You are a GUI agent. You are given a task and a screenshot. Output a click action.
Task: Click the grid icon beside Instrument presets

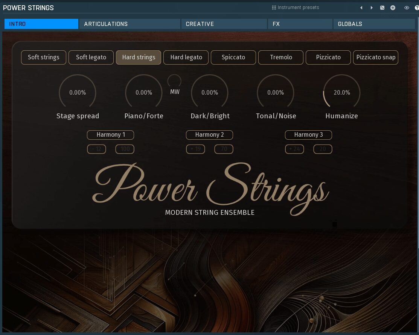pyautogui.click(x=273, y=7)
